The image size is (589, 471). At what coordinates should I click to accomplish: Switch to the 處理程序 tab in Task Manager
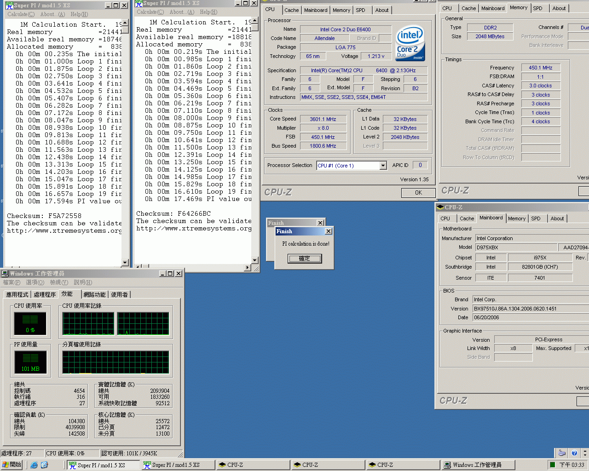coord(45,295)
